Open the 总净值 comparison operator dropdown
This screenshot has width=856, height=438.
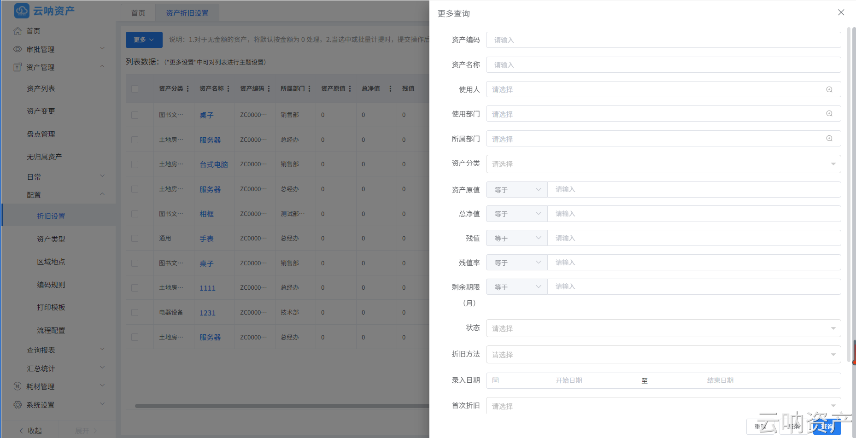click(517, 214)
